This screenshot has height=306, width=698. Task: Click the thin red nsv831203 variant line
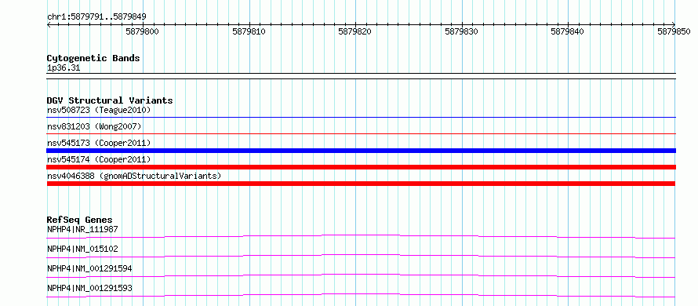point(361,133)
